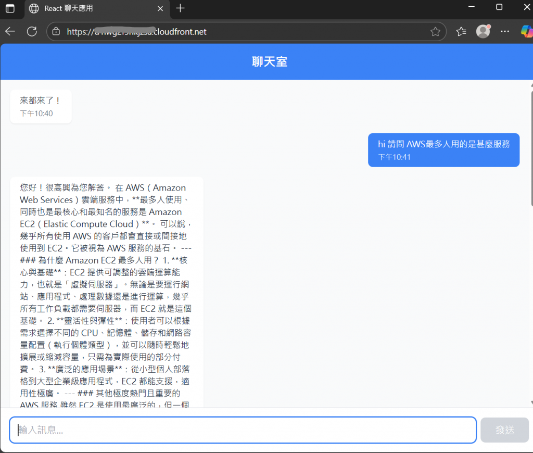The width and height of the screenshot is (533, 453).
Task: Close the React 聊天應用 tab
Action: click(160, 8)
